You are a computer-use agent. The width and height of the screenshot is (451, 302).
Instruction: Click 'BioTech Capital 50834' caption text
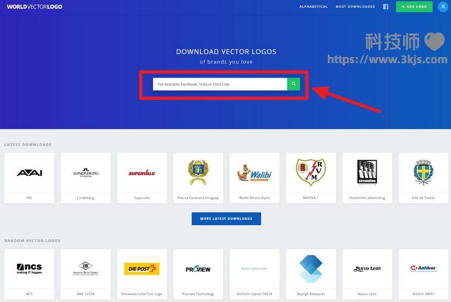click(x=255, y=294)
